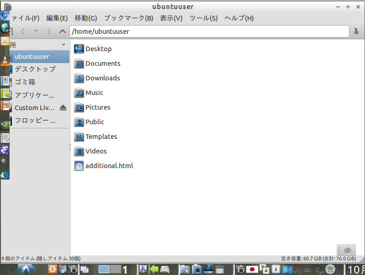
Task: Open the Templates folder
Action: click(x=95, y=137)
